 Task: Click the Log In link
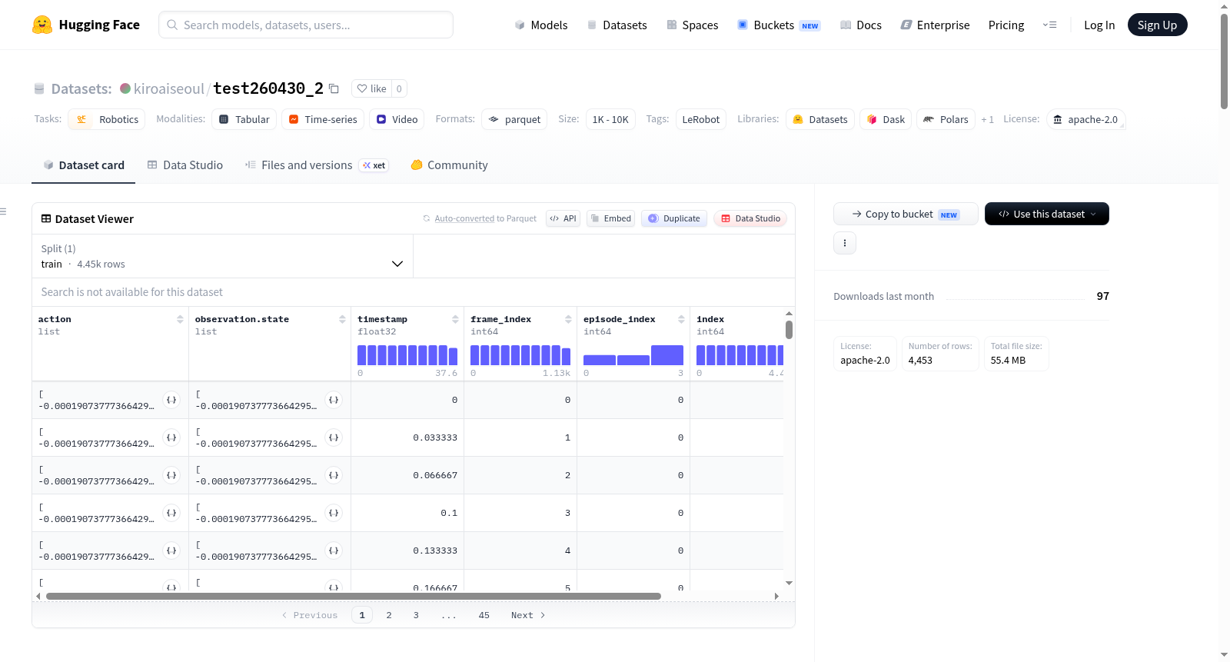1099,25
